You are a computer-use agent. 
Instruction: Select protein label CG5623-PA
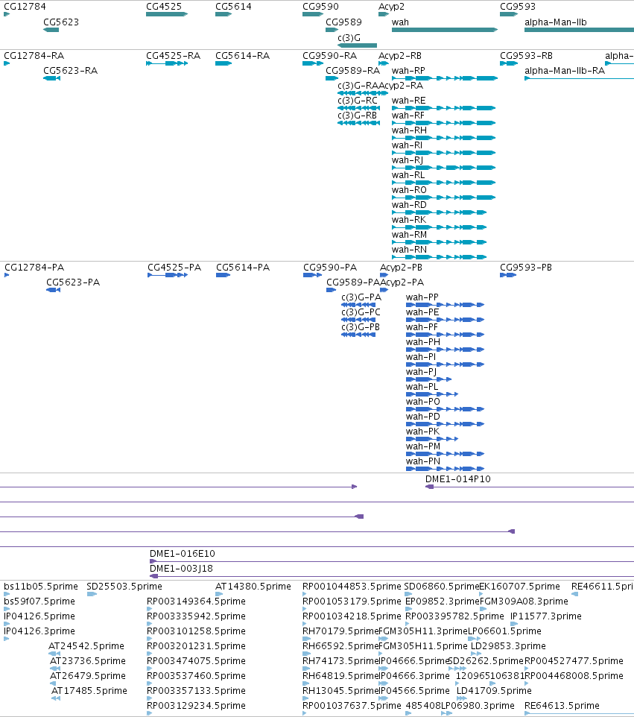(73, 282)
